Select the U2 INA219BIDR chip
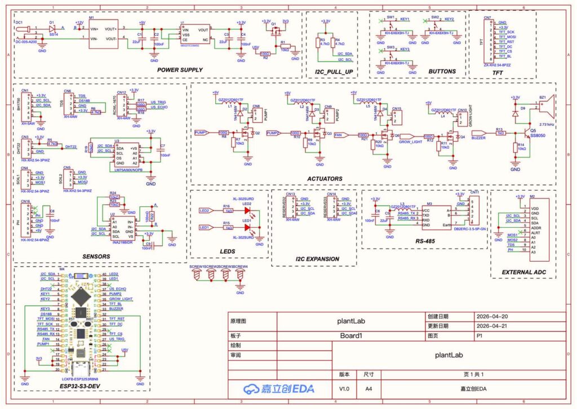 click(x=122, y=229)
